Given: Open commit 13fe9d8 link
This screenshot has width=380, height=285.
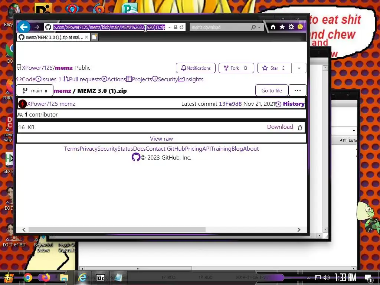Looking at the screenshot, I should 230,104.
